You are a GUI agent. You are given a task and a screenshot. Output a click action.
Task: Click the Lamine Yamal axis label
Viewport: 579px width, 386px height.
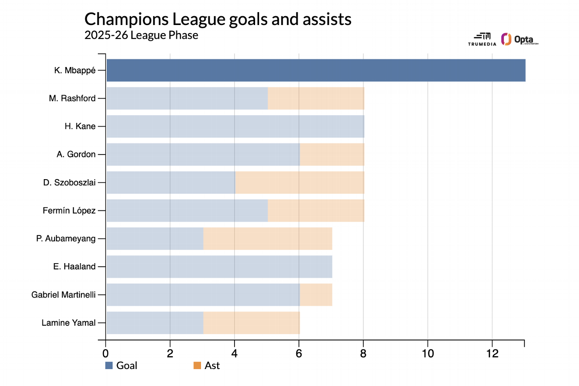click(x=68, y=323)
